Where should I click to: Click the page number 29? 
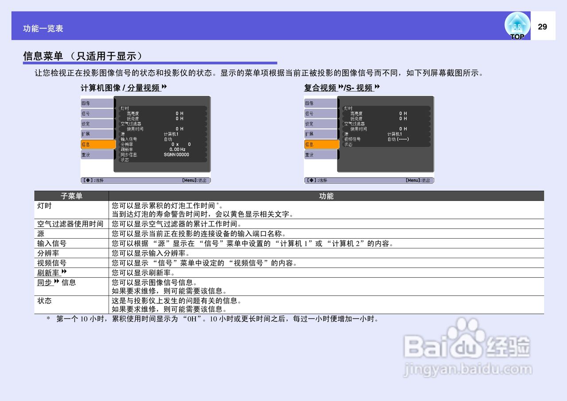point(543,27)
